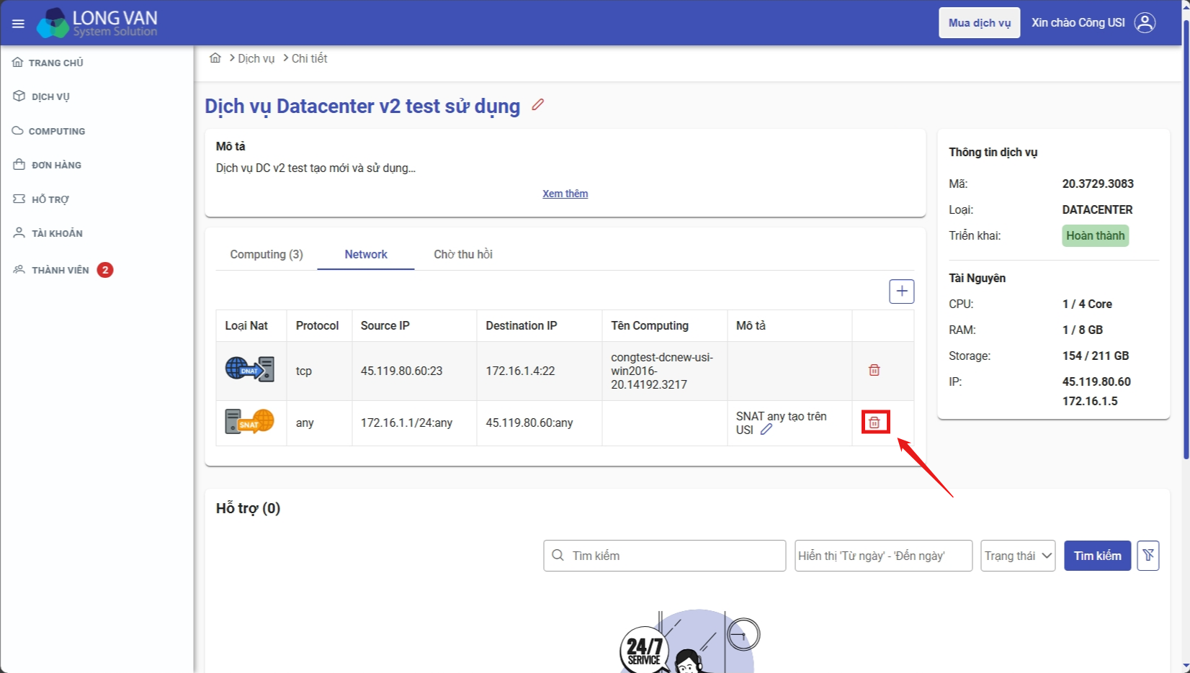Focus the Tìm kiếm search field

click(x=664, y=556)
